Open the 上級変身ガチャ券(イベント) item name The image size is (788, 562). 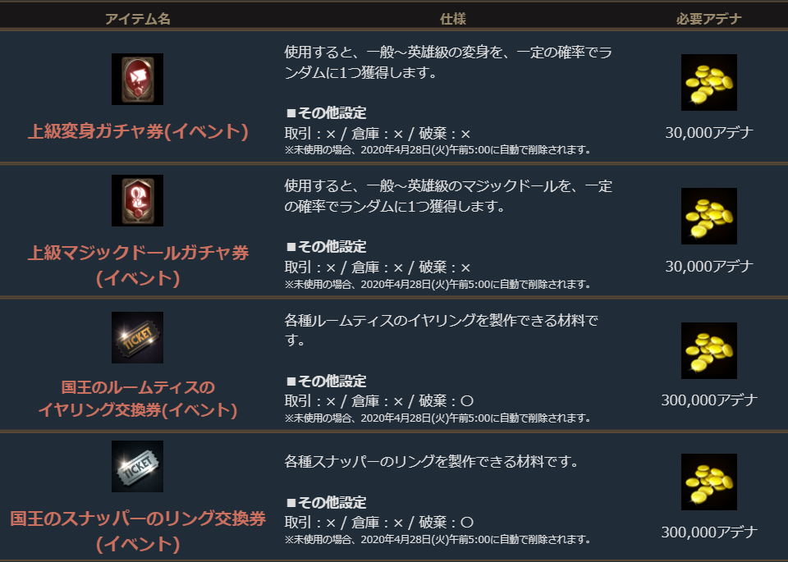point(138,131)
